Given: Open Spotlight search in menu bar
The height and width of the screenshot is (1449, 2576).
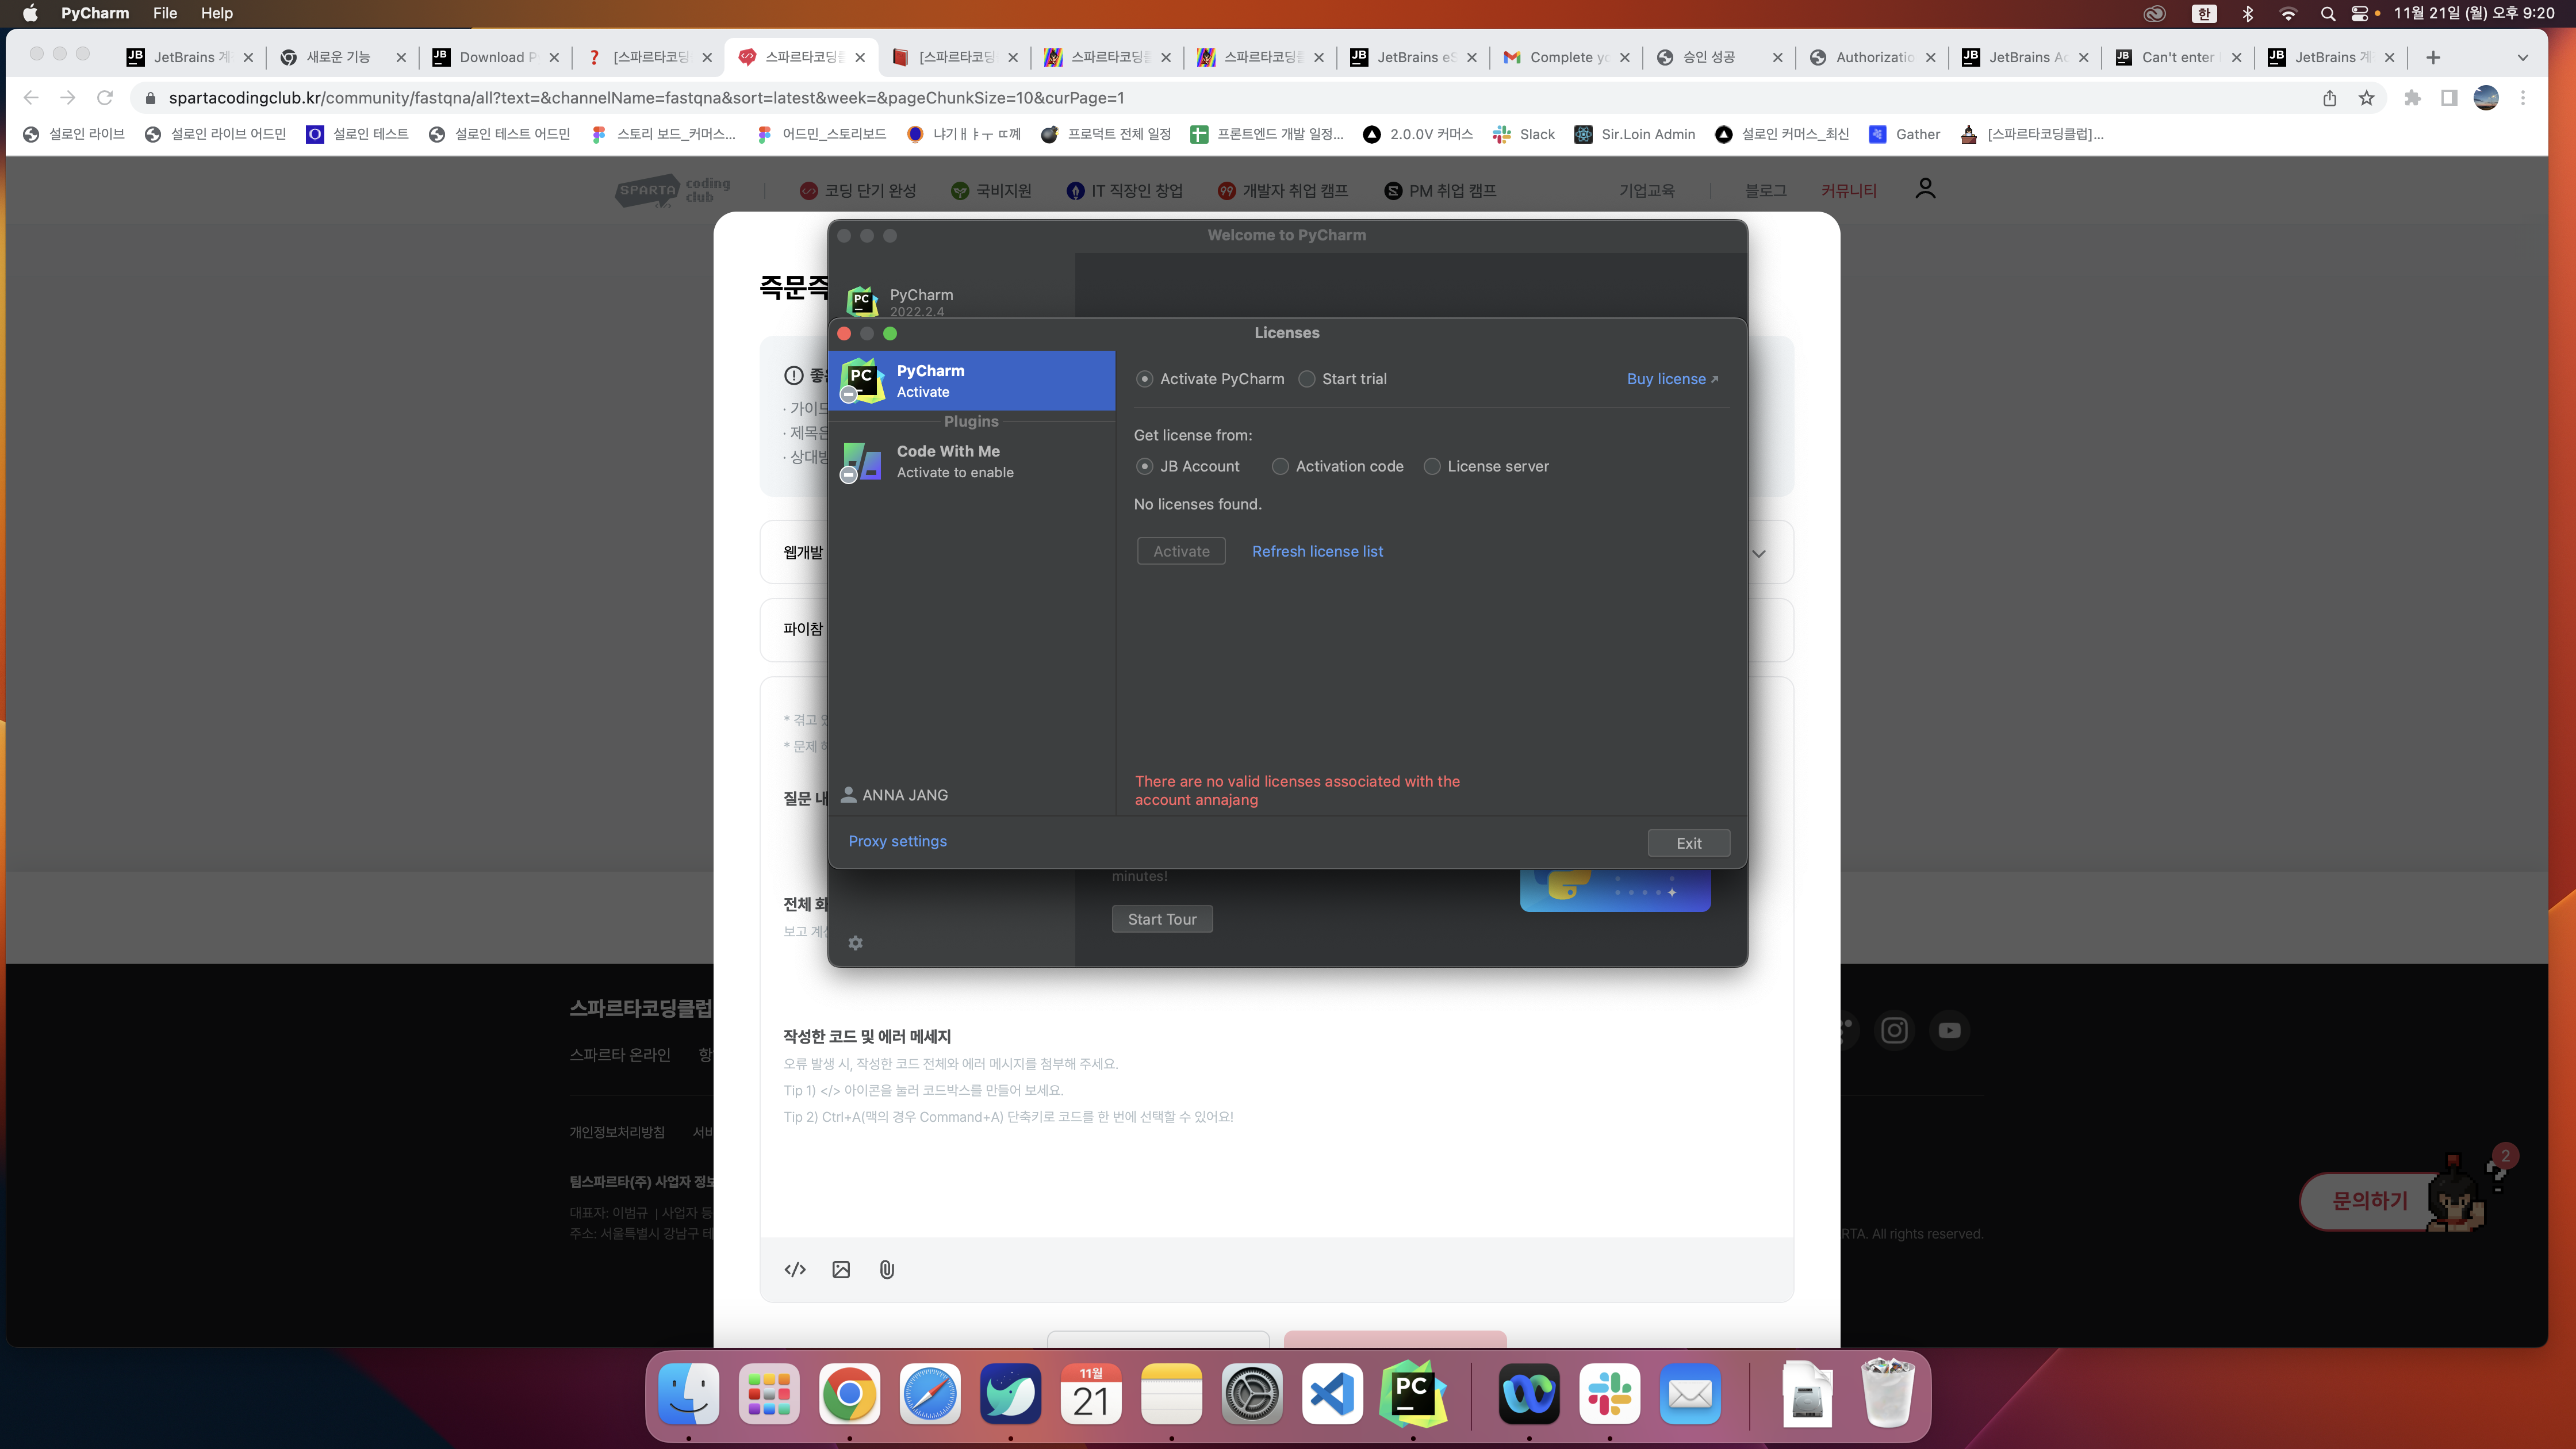Looking at the screenshot, I should pyautogui.click(x=2328, y=13).
